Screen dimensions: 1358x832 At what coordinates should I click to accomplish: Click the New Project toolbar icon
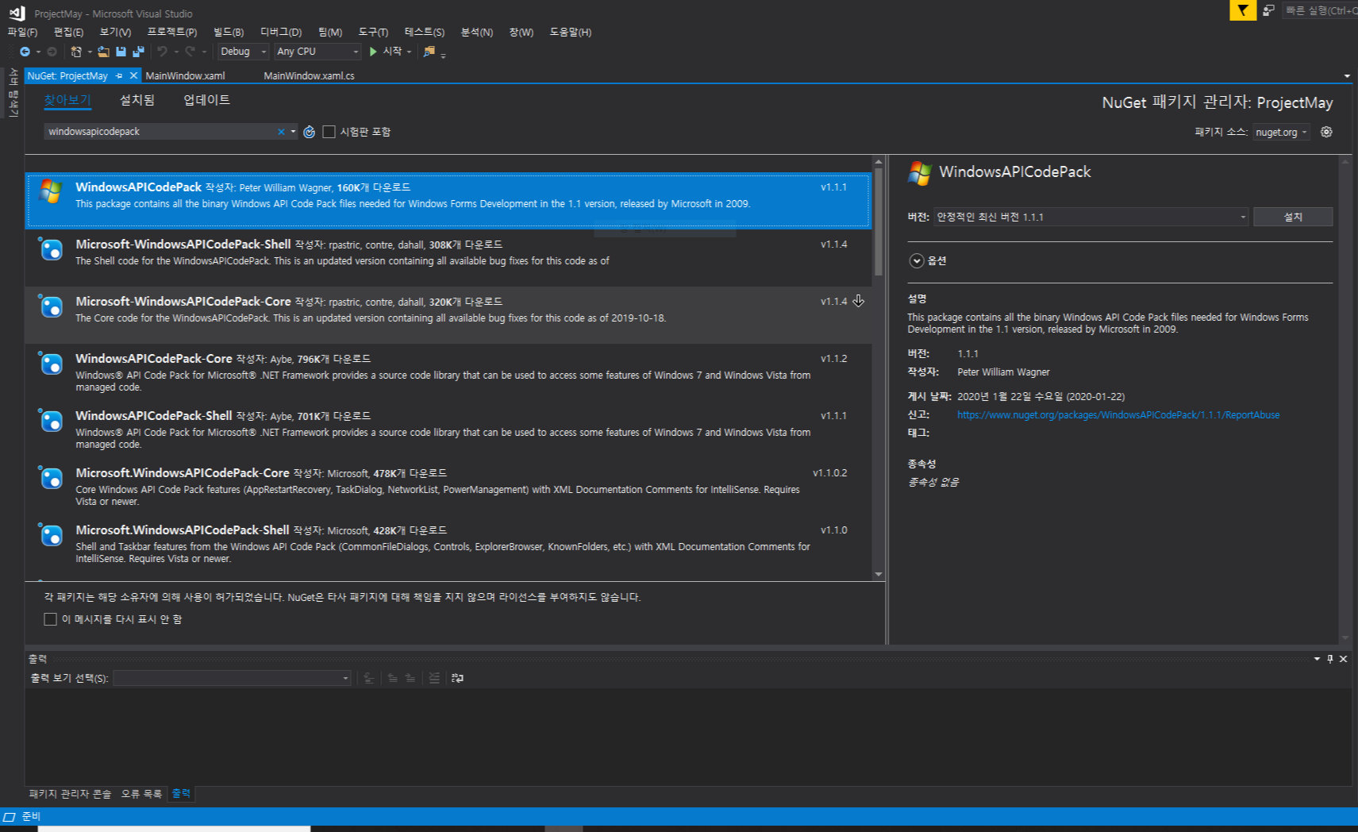[76, 52]
